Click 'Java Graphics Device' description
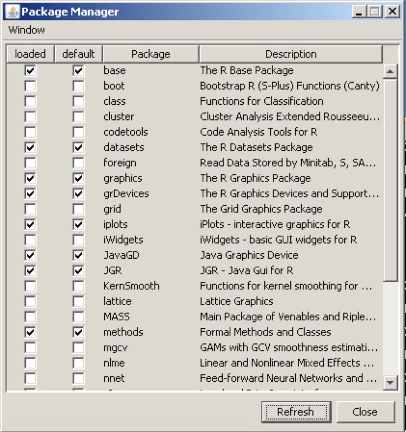406x432 pixels. coord(249,255)
